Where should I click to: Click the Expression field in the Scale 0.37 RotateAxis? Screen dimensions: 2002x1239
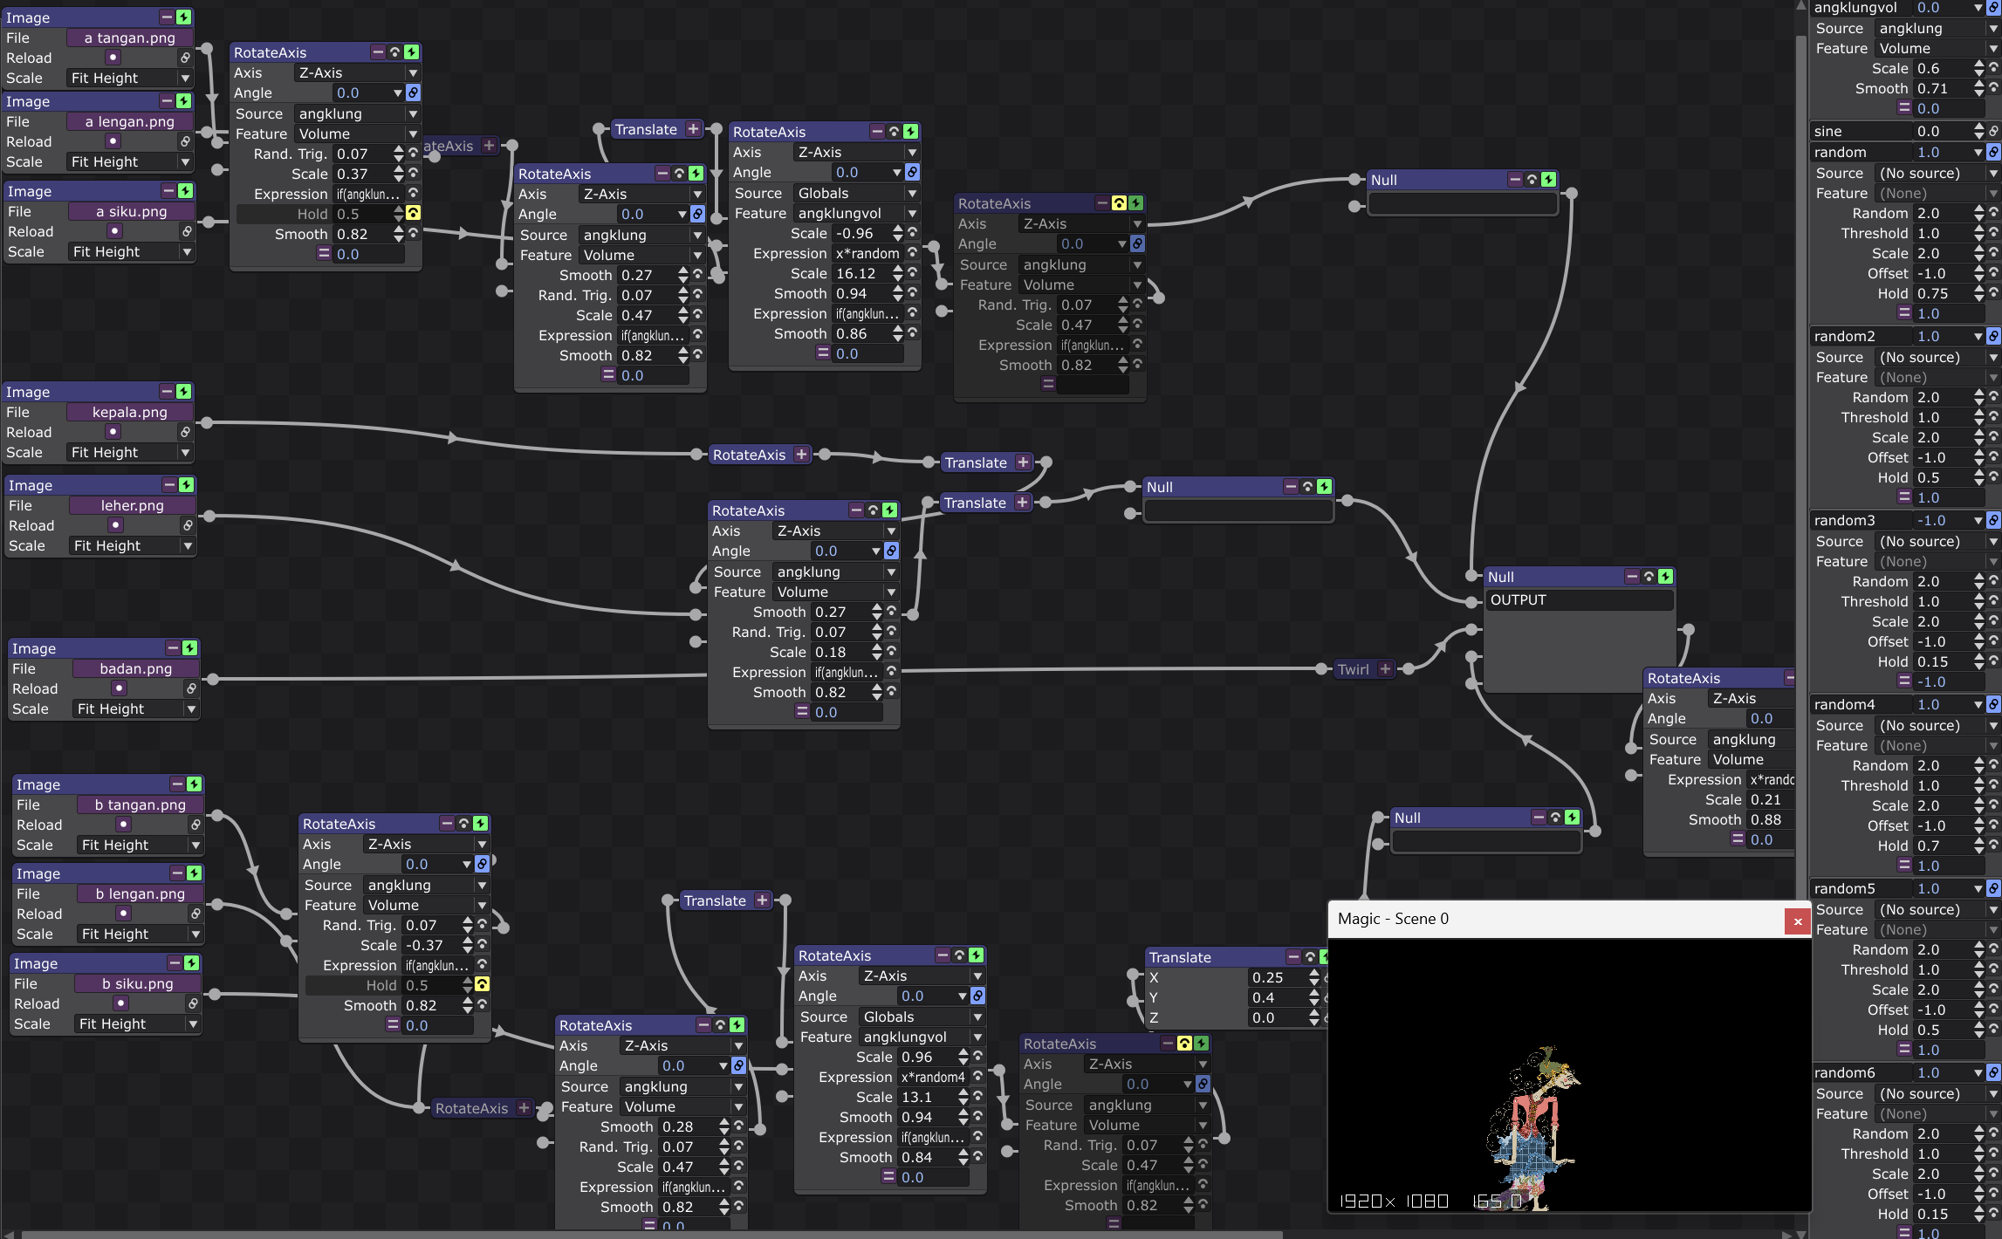pos(368,194)
